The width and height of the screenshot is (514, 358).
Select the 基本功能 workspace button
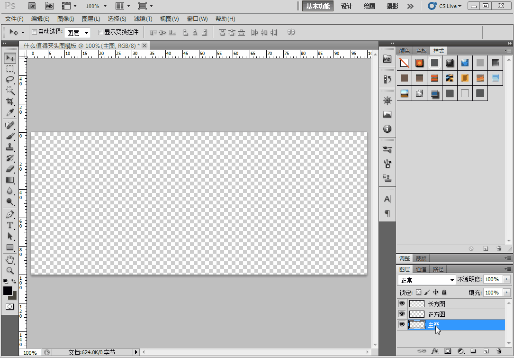318,6
